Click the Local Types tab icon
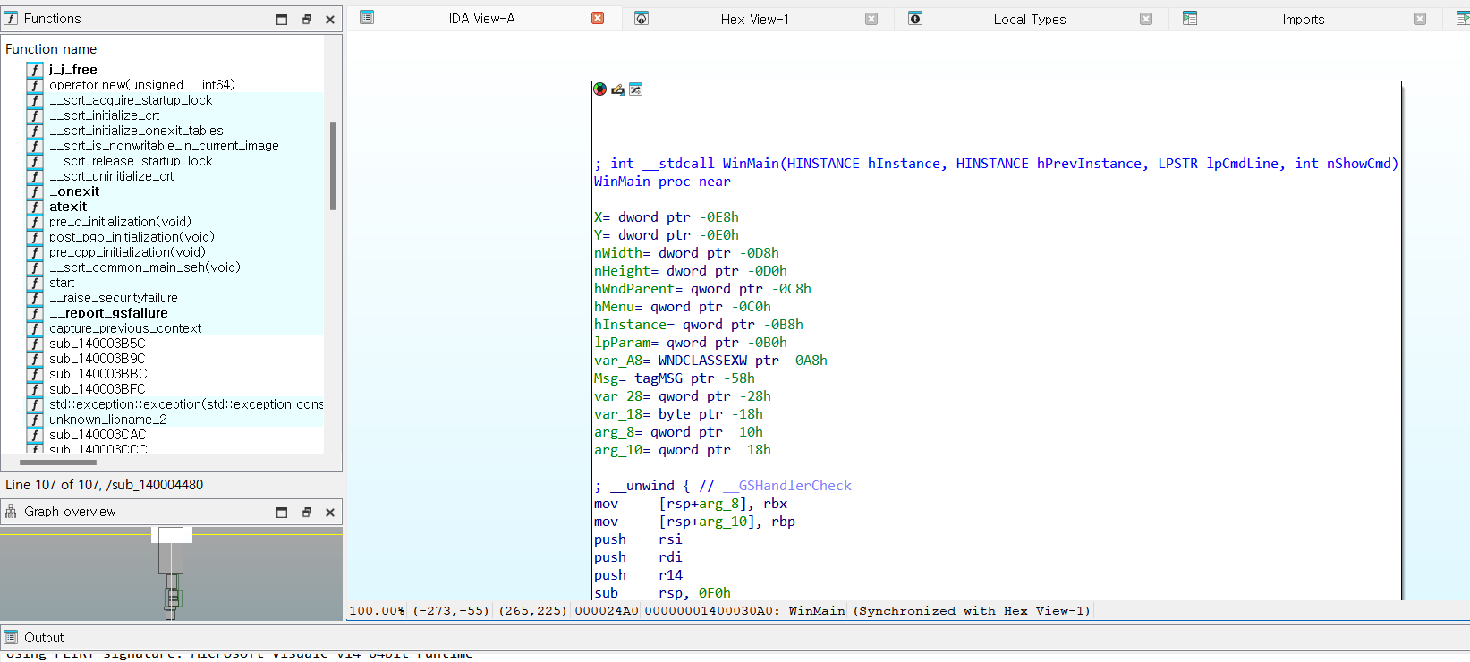 point(915,19)
